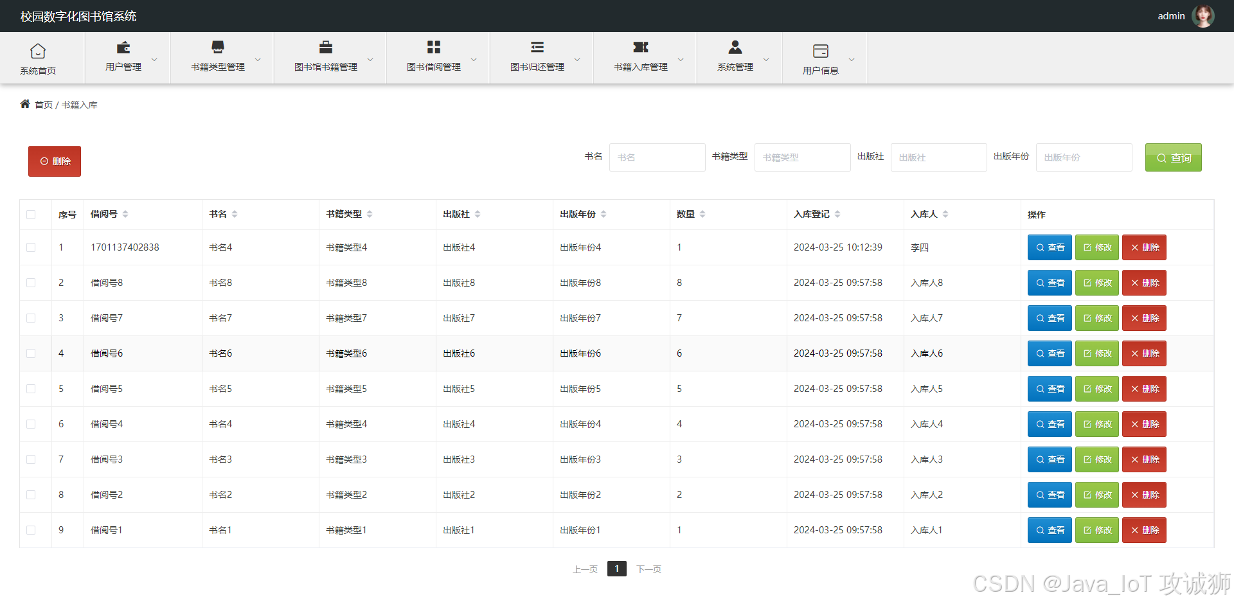The image size is (1234, 604).
Task: Expand the 图书借阅管理 menu chevron
Action: click(474, 59)
